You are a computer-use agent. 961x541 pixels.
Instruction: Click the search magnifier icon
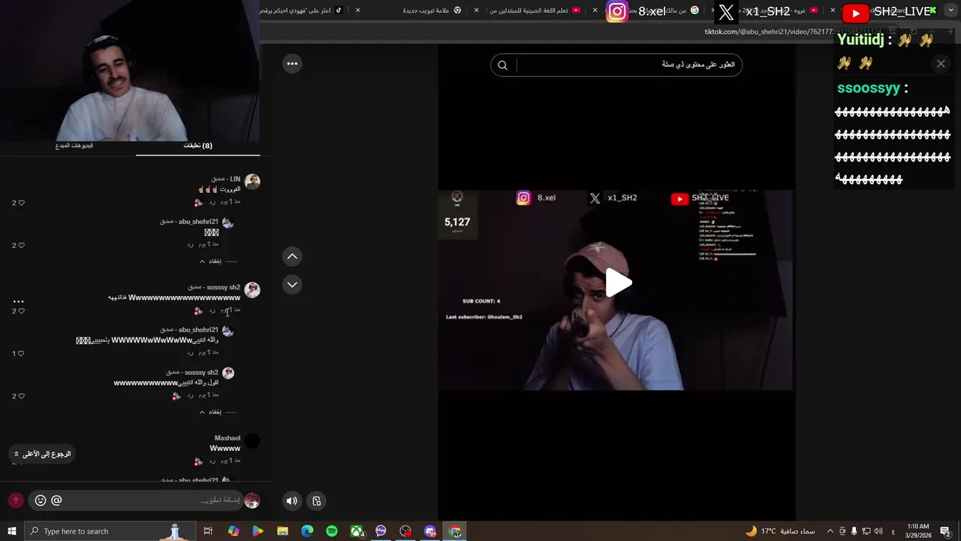pyautogui.click(x=503, y=65)
